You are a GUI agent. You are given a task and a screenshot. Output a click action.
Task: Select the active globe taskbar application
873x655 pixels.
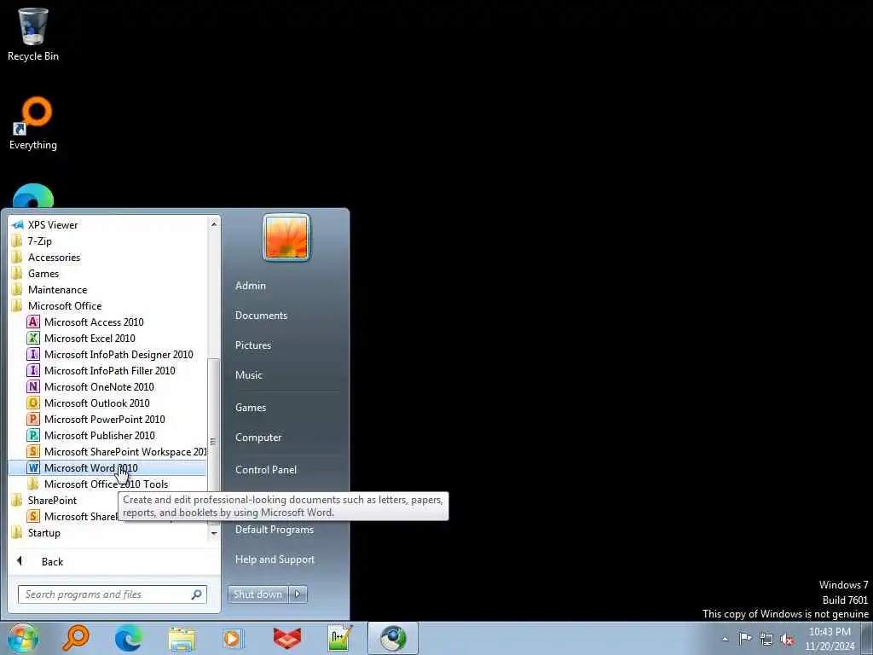(392, 638)
